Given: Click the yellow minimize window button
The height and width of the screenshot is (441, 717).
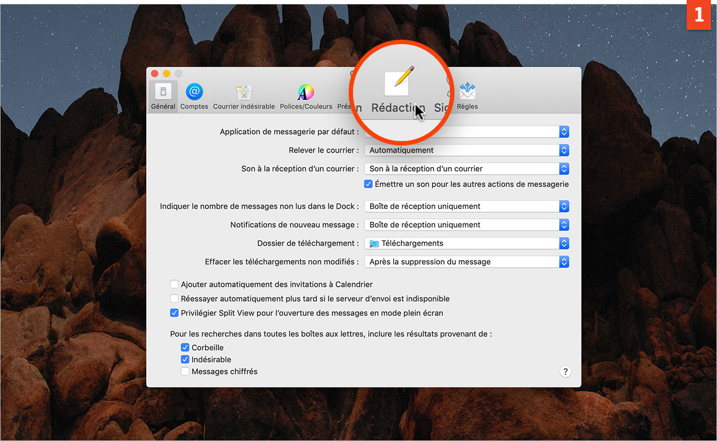Looking at the screenshot, I should point(167,73).
